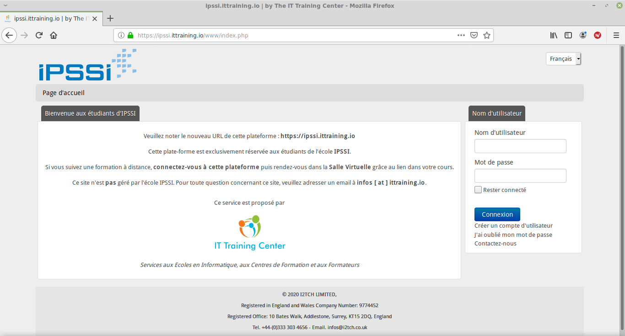Select the Bienvenue aux étudiants d'IPSSI tab
This screenshot has width=625, height=336.
coord(90,113)
